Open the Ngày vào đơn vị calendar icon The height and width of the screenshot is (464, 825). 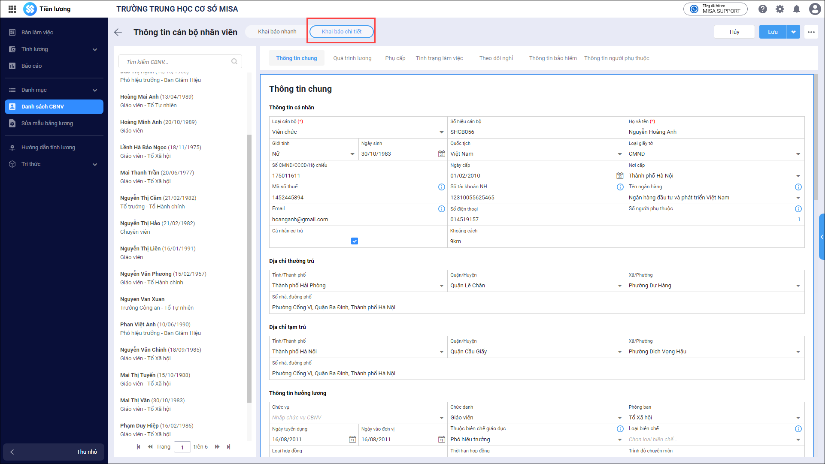coord(441,439)
